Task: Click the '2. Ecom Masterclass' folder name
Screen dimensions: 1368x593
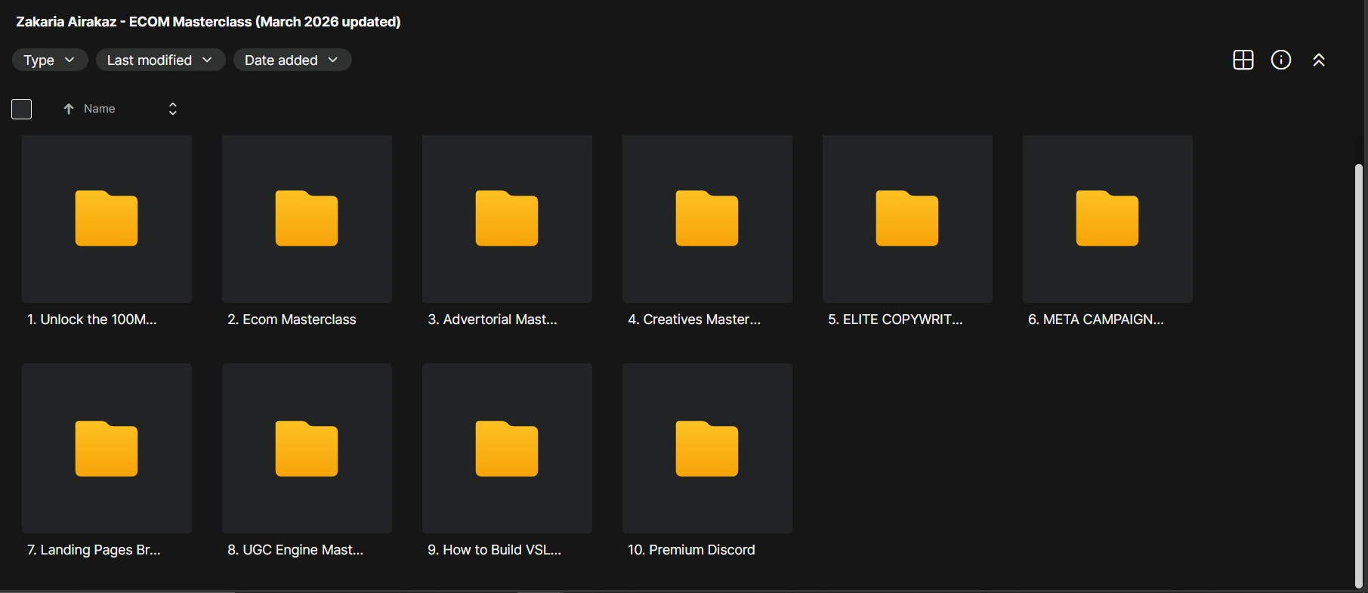Action: [x=292, y=320]
